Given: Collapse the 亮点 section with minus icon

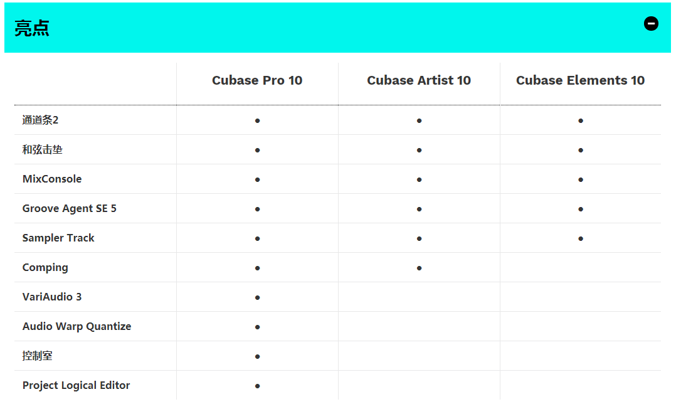Looking at the screenshot, I should 651,23.
